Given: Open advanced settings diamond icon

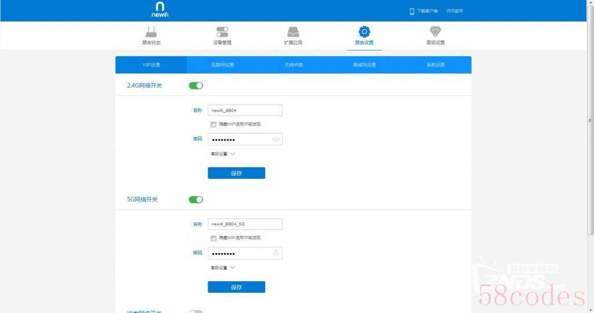Looking at the screenshot, I should (436, 32).
